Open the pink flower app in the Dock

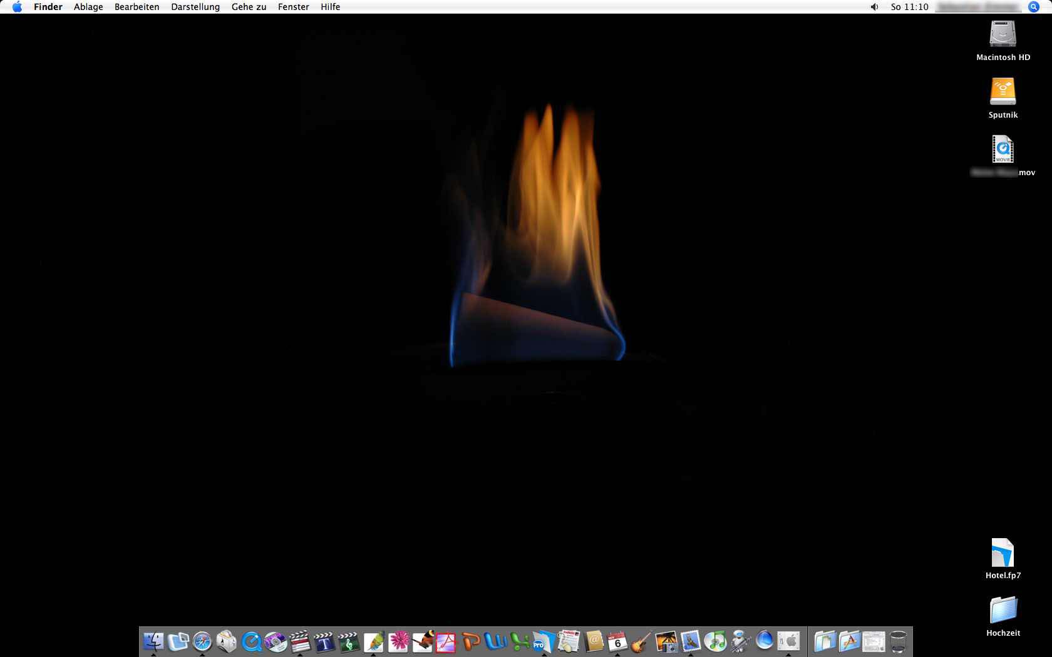398,641
